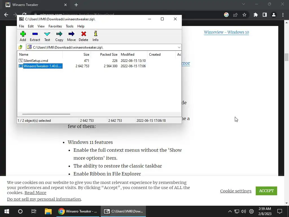
Task: Sort by the Name column header
Action: click(x=40, y=55)
